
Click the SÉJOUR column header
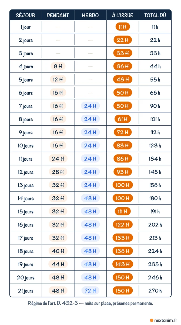point(26,15)
